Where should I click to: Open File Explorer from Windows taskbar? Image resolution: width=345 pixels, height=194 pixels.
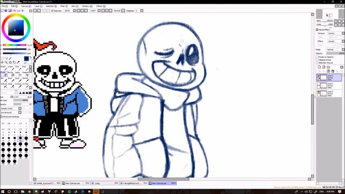pyautogui.click(x=23, y=192)
